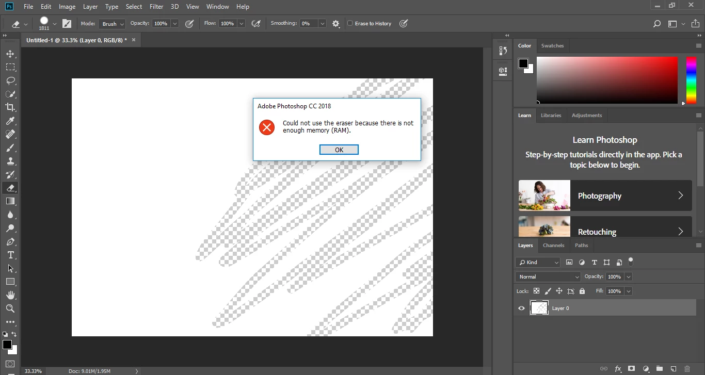Select the Rectangle shape tool

pyautogui.click(x=10, y=282)
